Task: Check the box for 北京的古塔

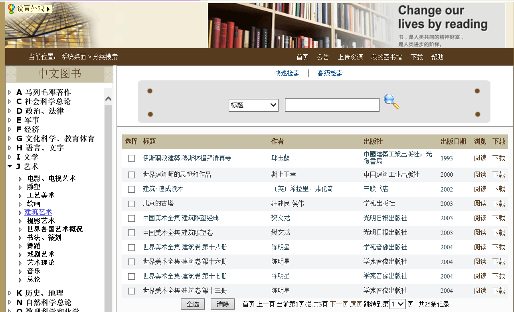Action: [131, 204]
